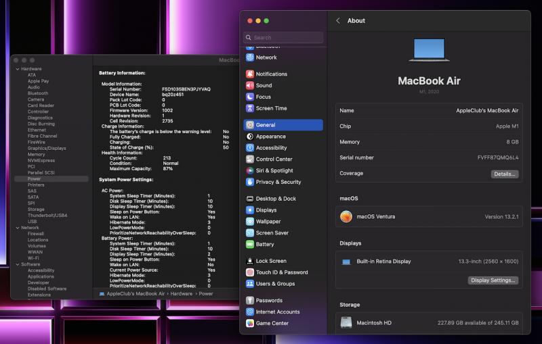Open the Users & Groups icon
The image size is (542, 344).
[x=250, y=284]
